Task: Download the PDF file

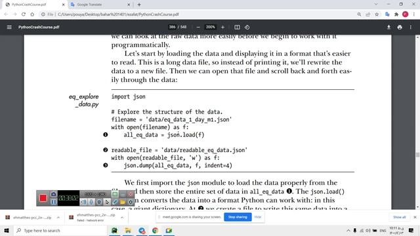Action: click(x=388, y=27)
